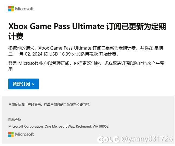
Task: Click the Microsoft wordmark in the header
Action: [x=24, y=9]
